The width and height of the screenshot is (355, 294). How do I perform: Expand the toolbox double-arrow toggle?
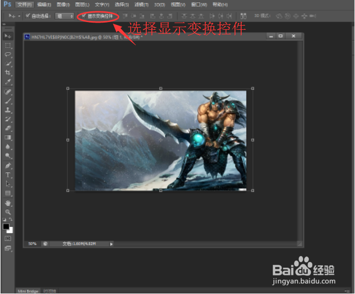(4, 24)
